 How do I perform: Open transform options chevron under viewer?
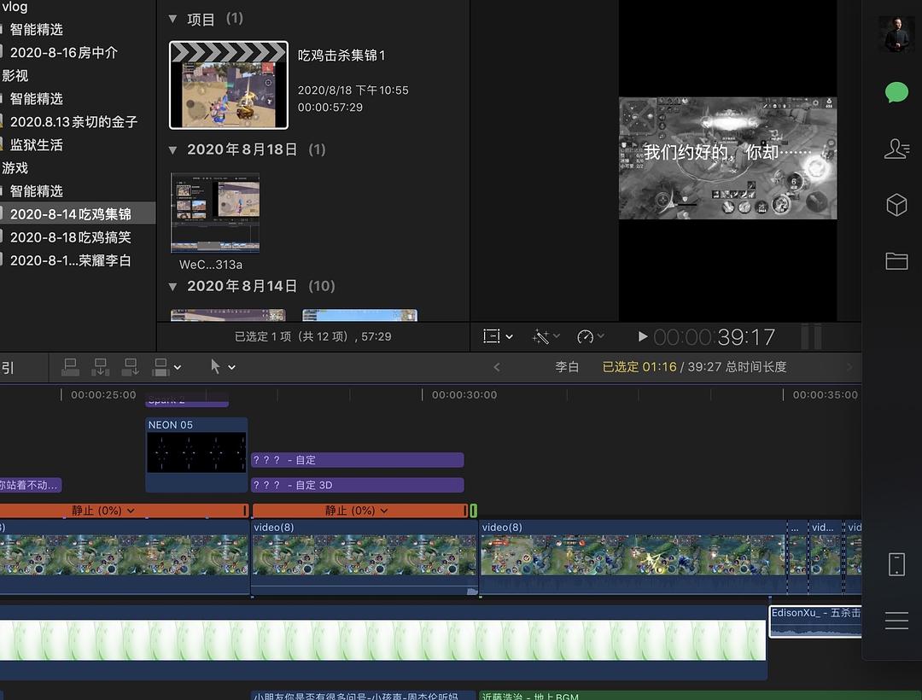(x=509, y=337)
